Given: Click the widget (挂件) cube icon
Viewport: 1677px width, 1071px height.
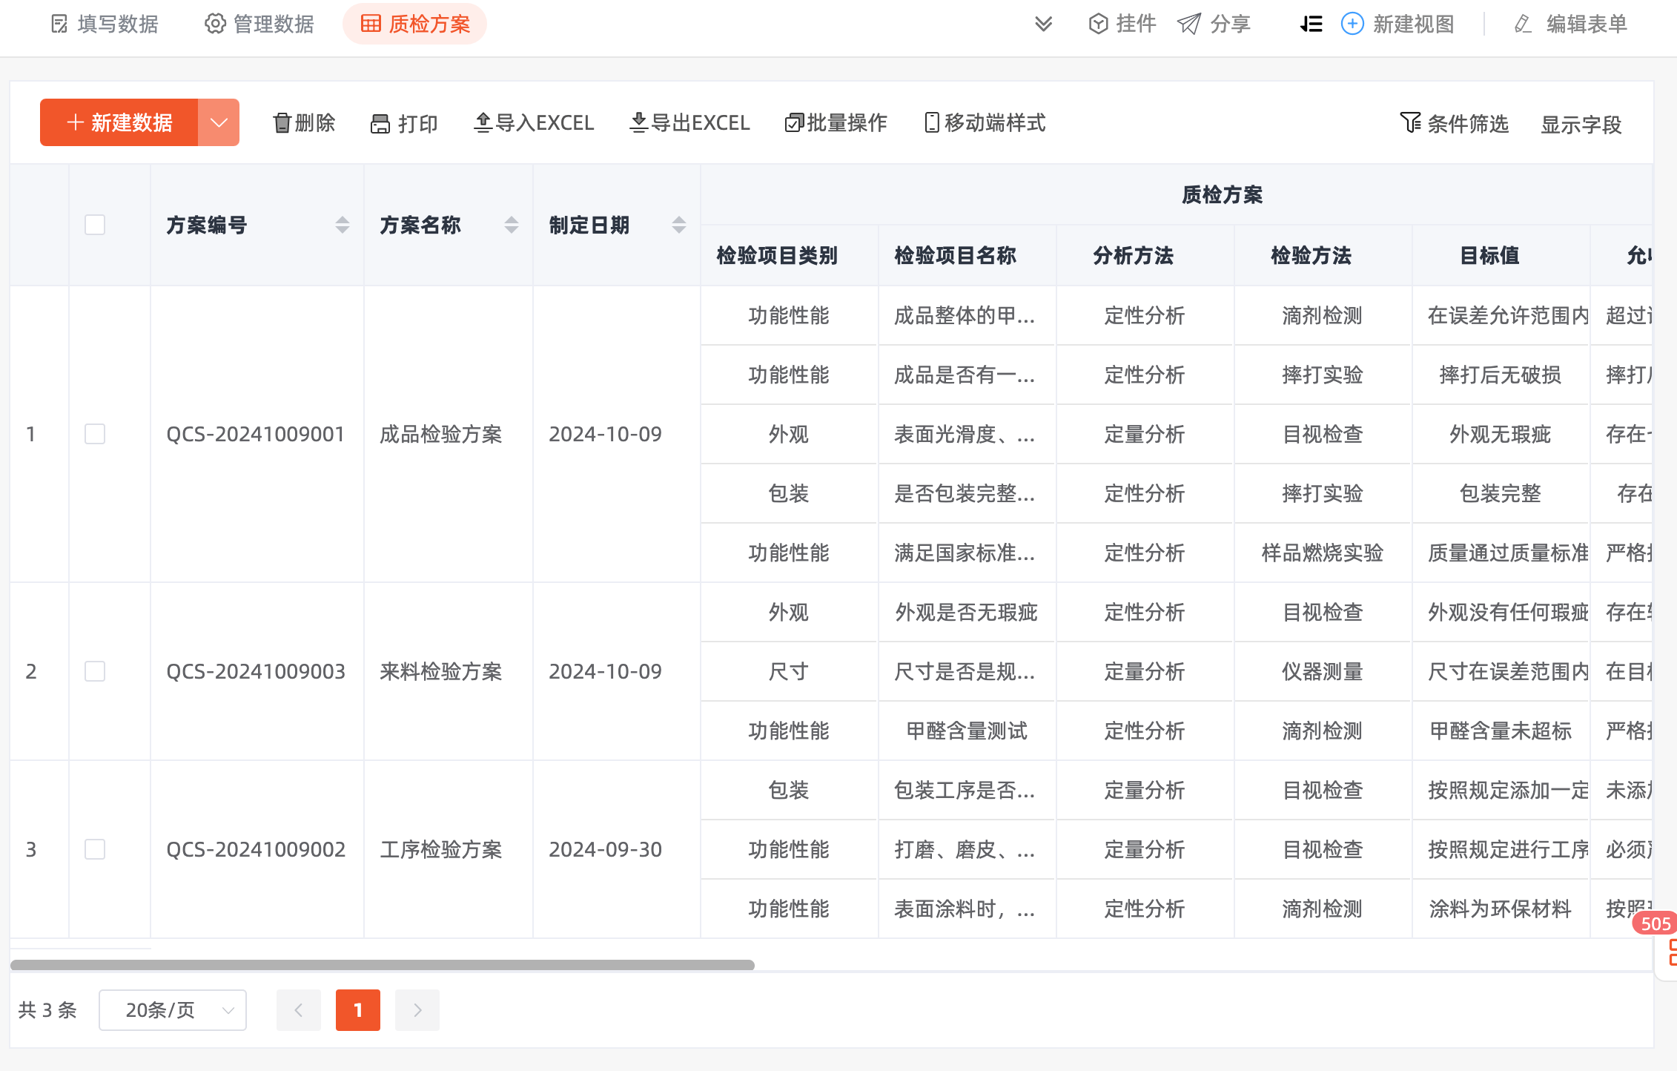Looking at the screenshot, I should pos(1098,24).
